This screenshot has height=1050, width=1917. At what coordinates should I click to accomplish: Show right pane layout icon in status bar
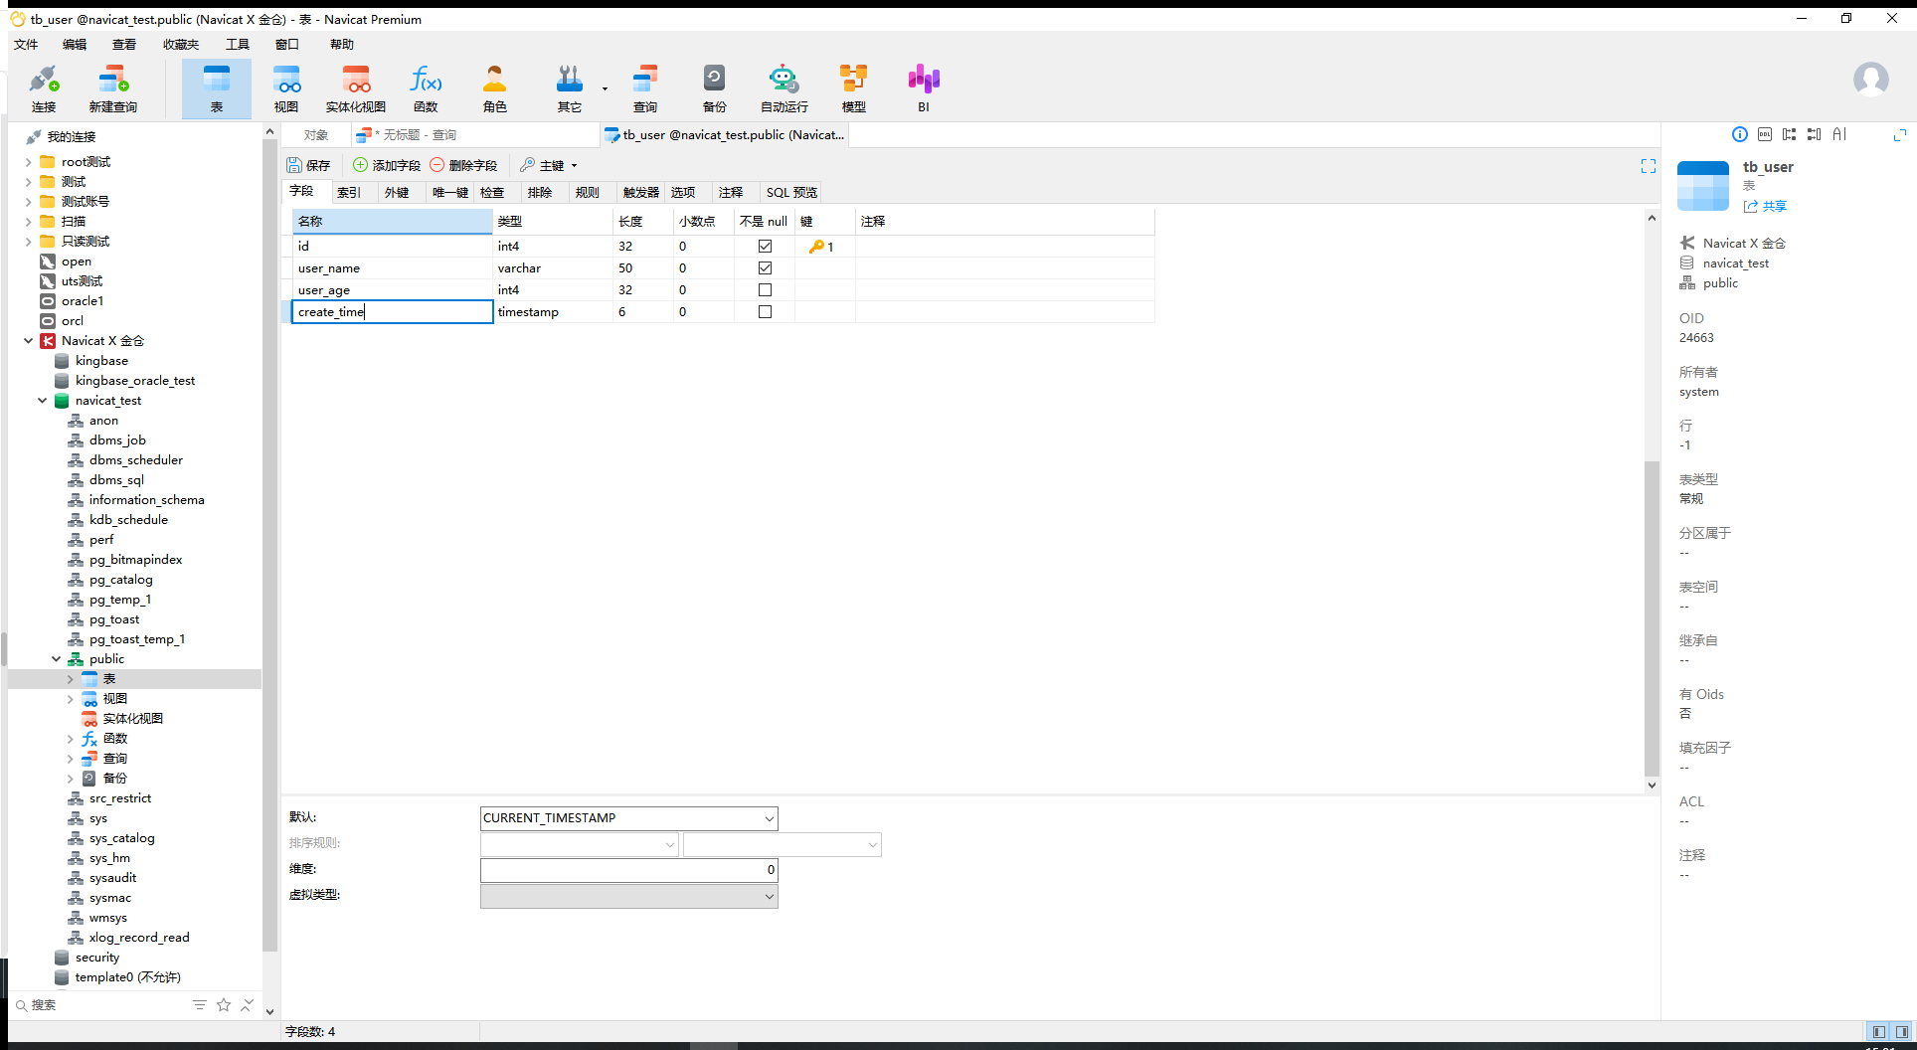click(1901, 1032)
